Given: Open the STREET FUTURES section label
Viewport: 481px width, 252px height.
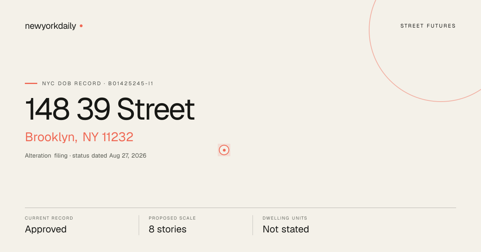Looking at the screenshot, I should pyautogui.click(x=428, y=26).
